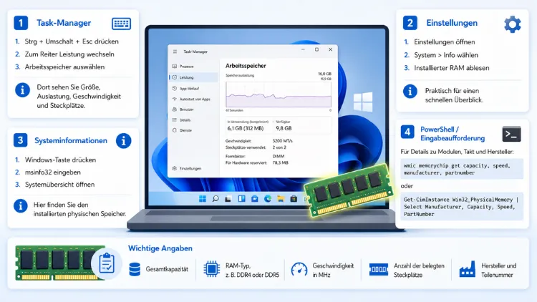Image resolution: width=537 pixels, height=302 pixels.
Task: Click the info icon next to Systeminformationen heading
Action: [x=123, y=141]
